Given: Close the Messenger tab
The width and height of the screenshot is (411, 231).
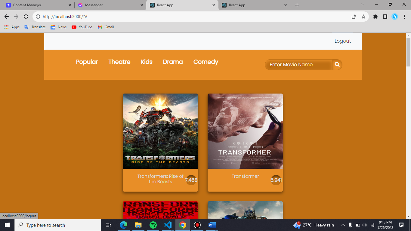Looking at the screenshot, I should pyautogui.click(x=141, y=5).
